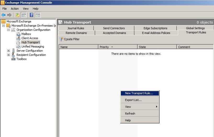Click the Priority column sort arrow

(x=112, y=47)
